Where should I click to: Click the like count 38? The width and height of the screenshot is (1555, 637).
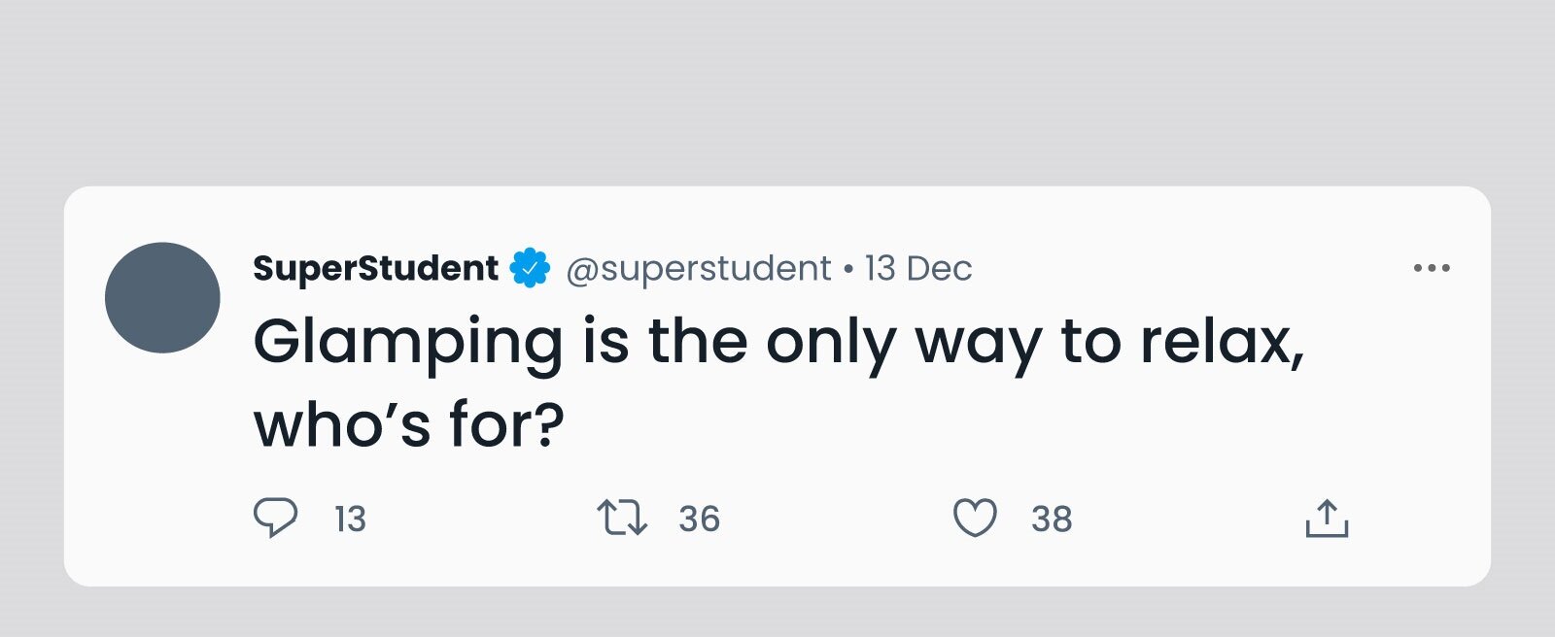click(x=1052, y=520)
